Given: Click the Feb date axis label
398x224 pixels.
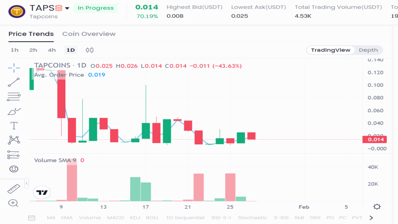Looking at the screenshot, I should 304,207.
